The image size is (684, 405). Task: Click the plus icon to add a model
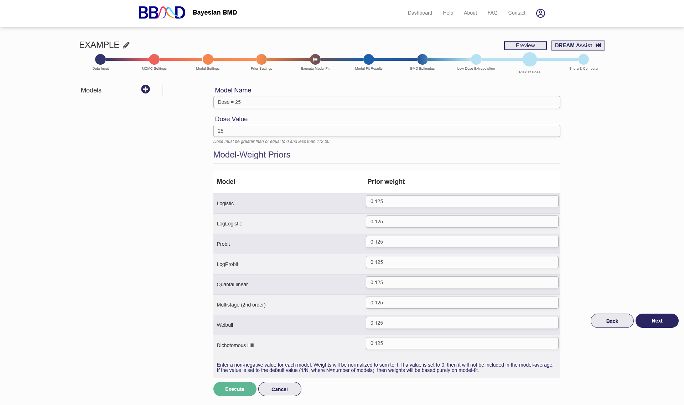pyautogui.click(x=145, y=89)
